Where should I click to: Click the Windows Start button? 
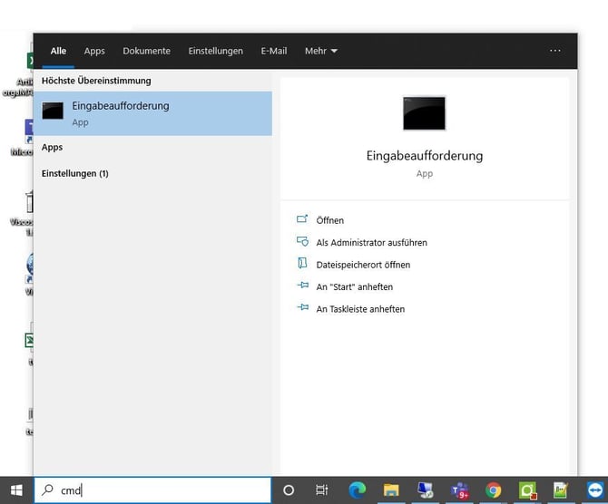pos(16,490)
